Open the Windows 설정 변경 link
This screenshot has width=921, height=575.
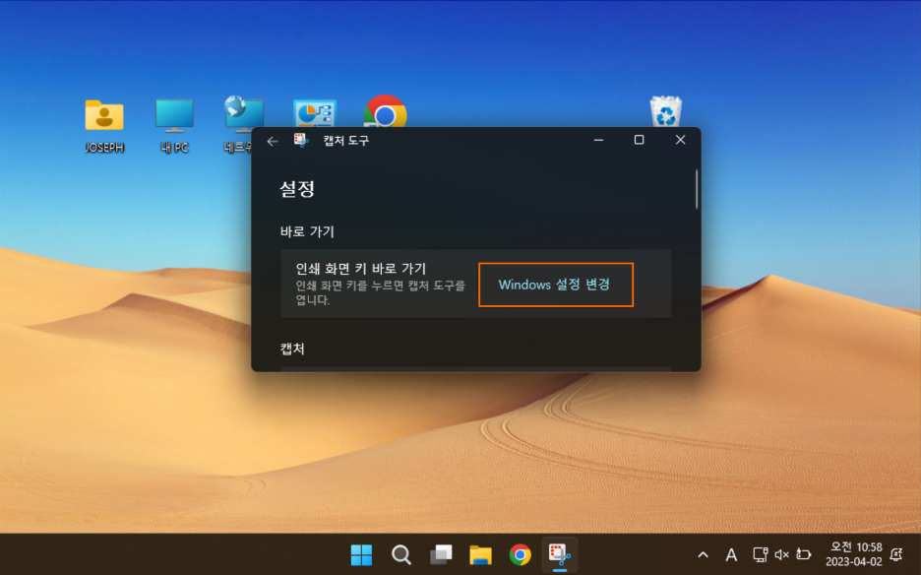[x=555, y=285]
